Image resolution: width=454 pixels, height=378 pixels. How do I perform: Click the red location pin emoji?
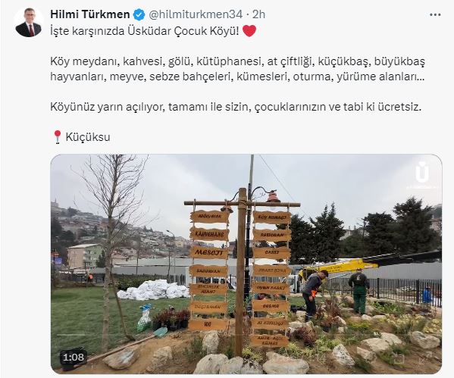point(58,137)
